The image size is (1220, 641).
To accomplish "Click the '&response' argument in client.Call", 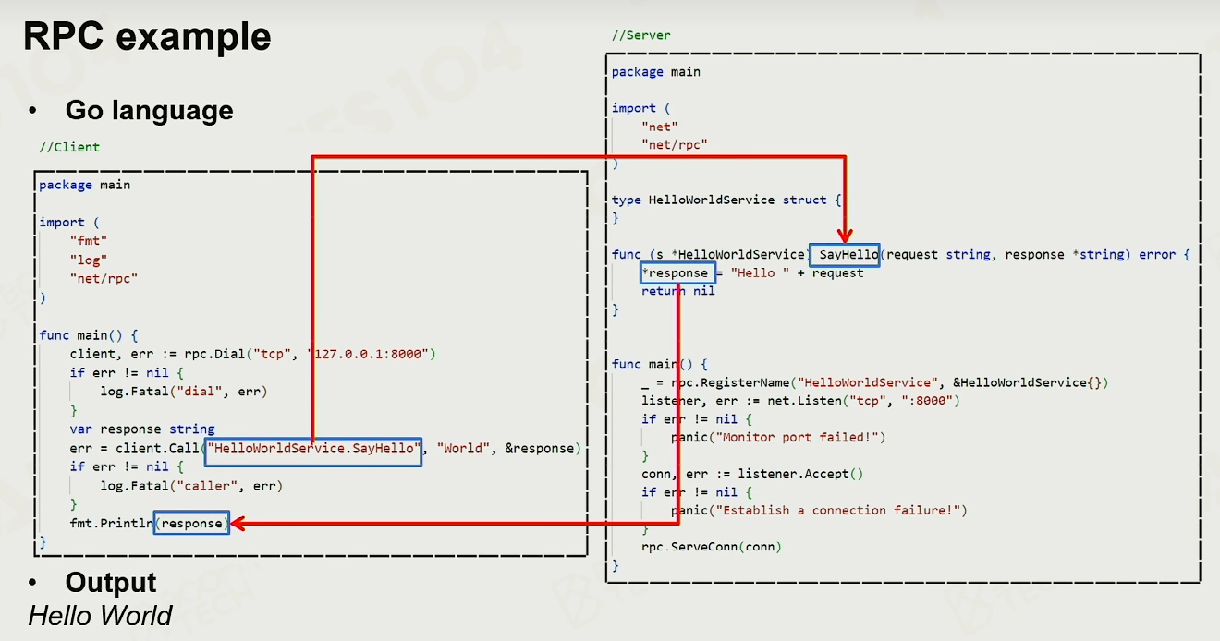I will pyautogui.click(x=538, y=448).
